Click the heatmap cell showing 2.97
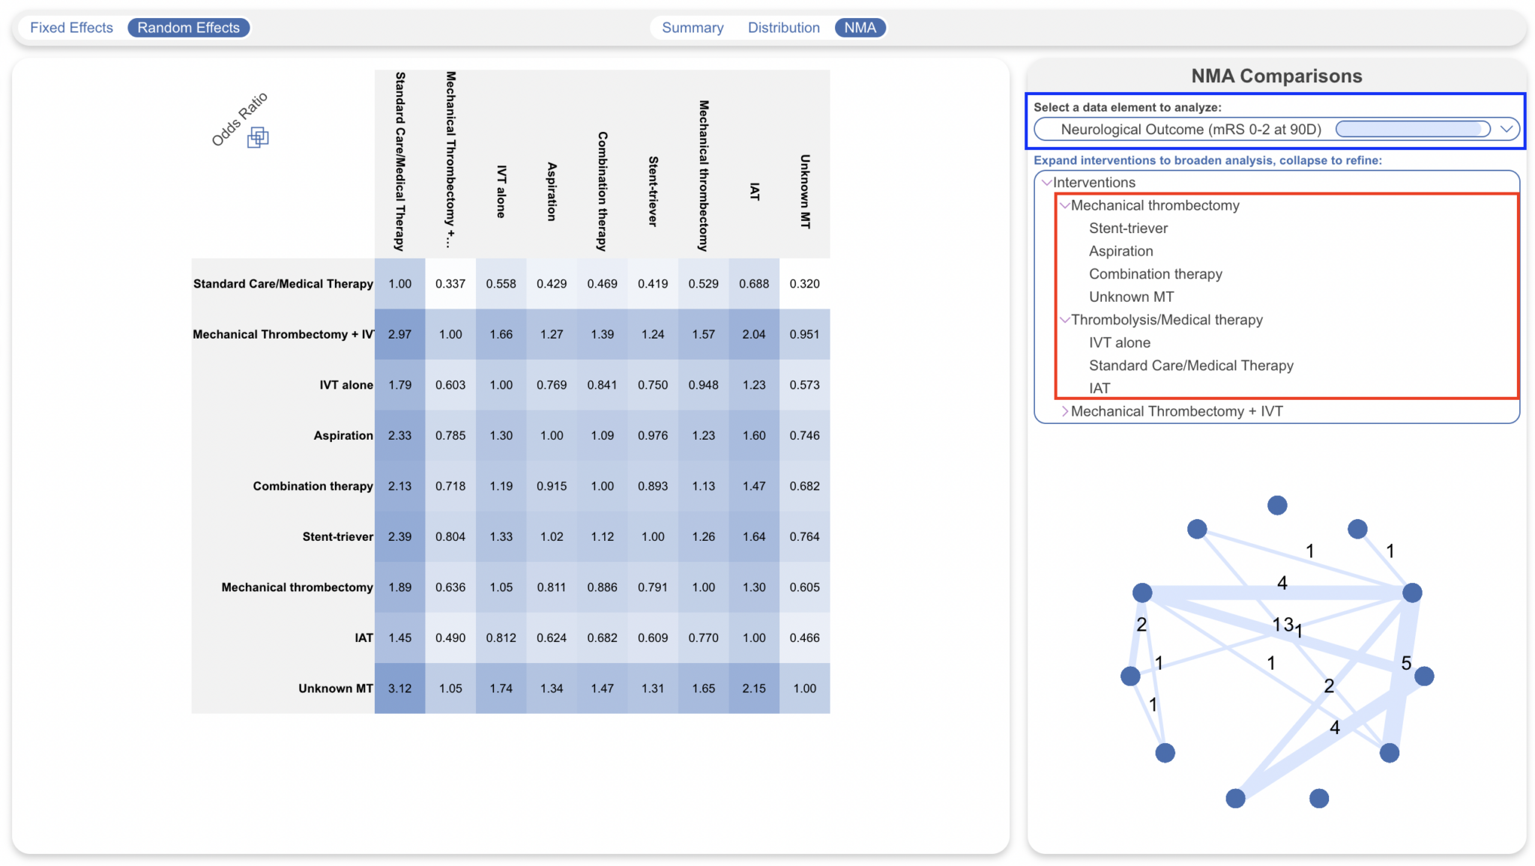The width and height of the screenshot is (1535, 866). click(399, 335)
